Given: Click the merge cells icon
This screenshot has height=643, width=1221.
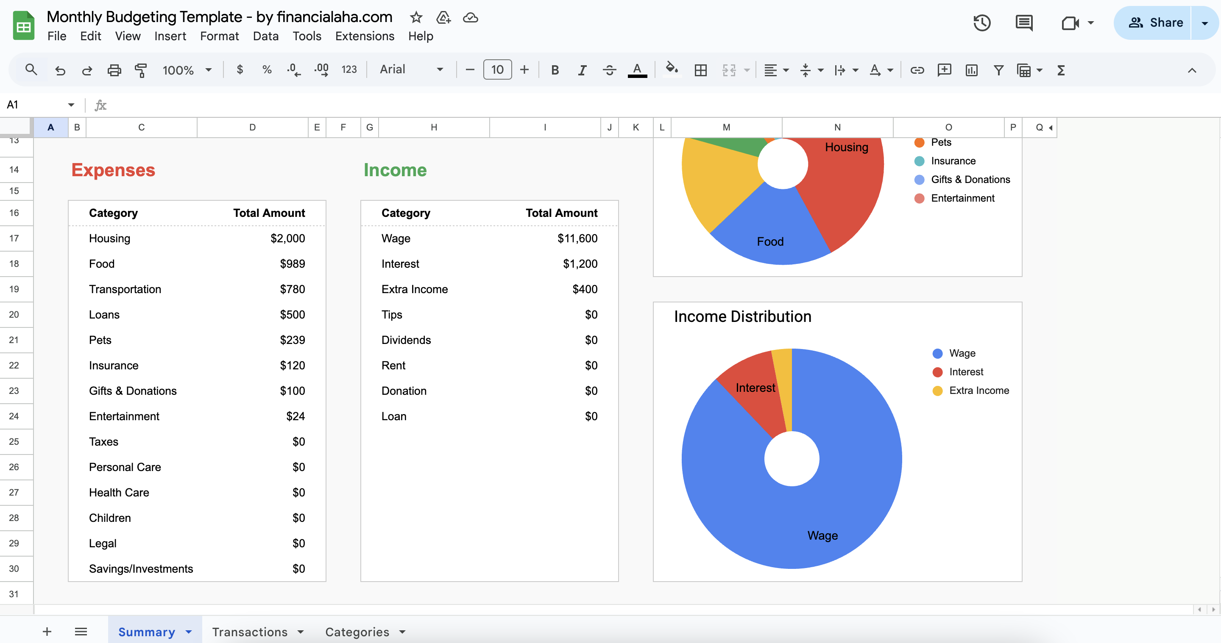Looking at the screenshot, I should pyautogui.click(x=729, y=70).
